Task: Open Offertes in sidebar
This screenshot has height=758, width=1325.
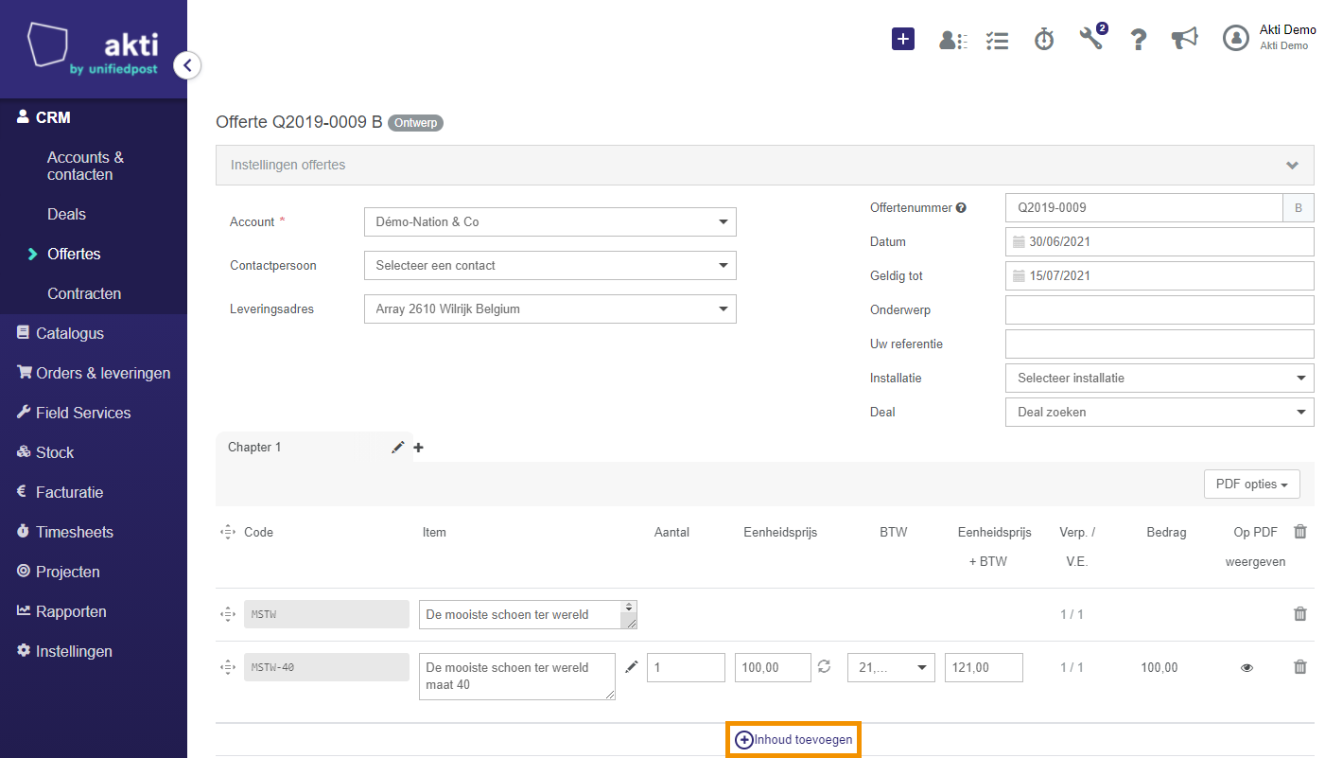Action: point(74,255)
